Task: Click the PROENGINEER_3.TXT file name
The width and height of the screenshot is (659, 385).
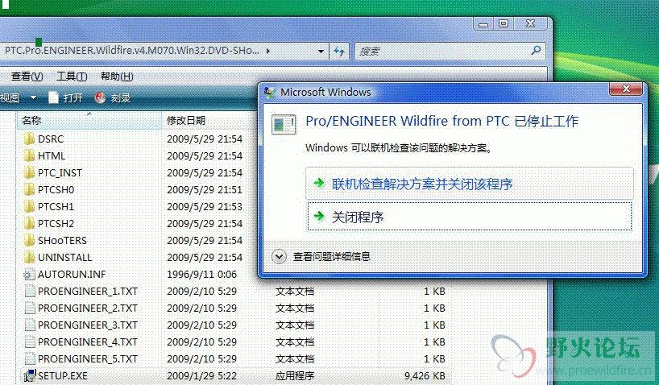Action: pyautogui.click(x=88, y=325)
